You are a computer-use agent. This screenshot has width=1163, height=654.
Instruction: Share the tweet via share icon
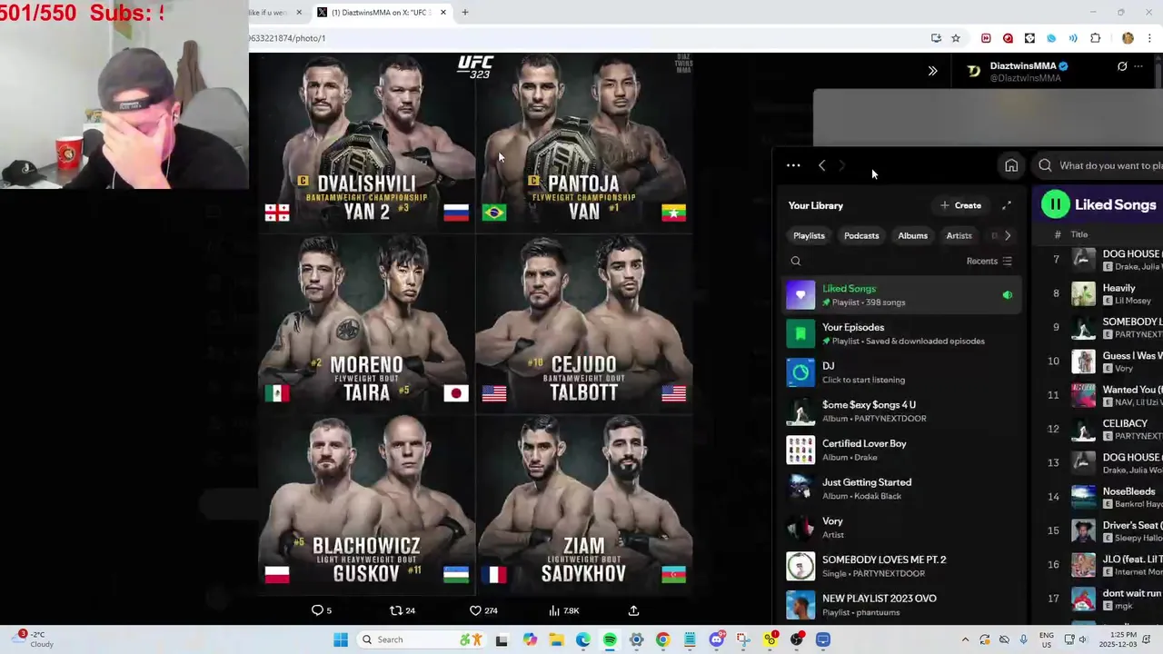[633, 610]
